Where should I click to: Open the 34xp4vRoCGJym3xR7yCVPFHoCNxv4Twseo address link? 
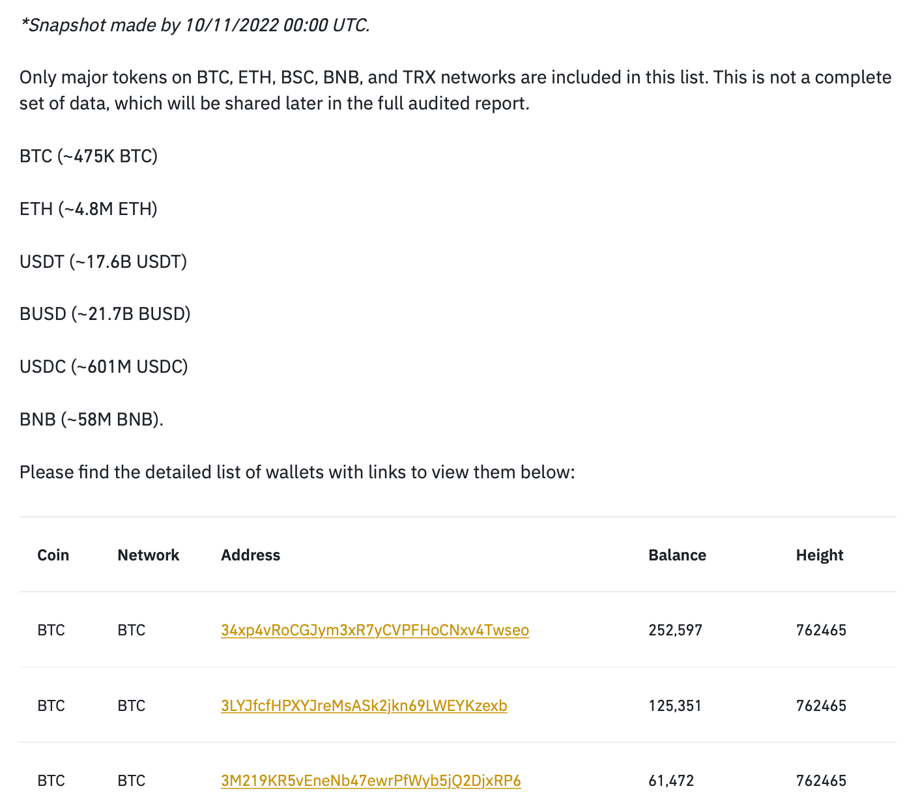pyautogui.click(x=375, y=630)
